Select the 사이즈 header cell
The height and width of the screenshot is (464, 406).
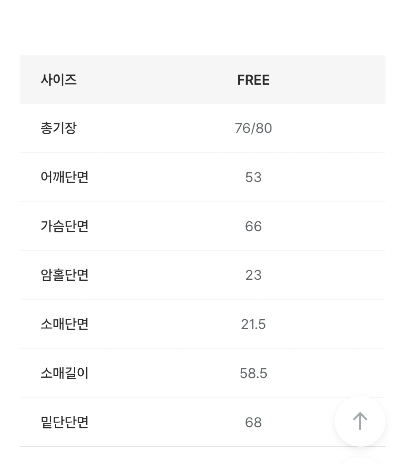pos(59,80)
